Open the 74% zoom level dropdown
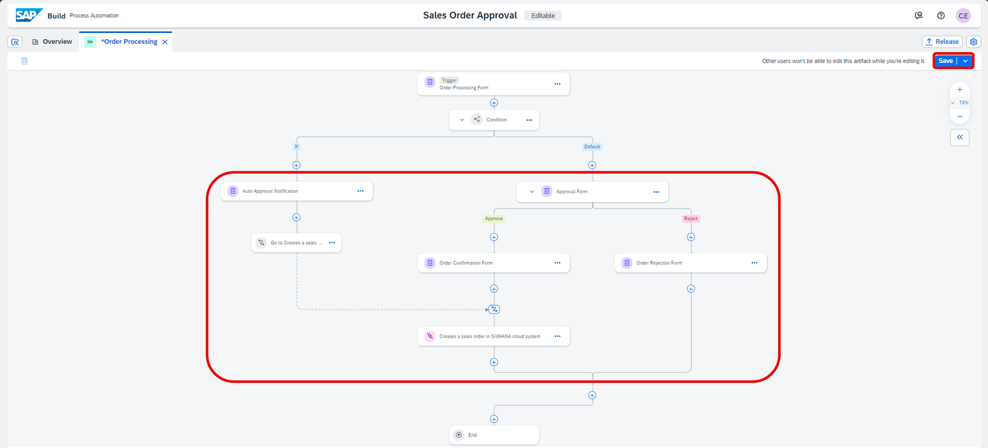Screen dimensions: 988x448 pos(960,103)
